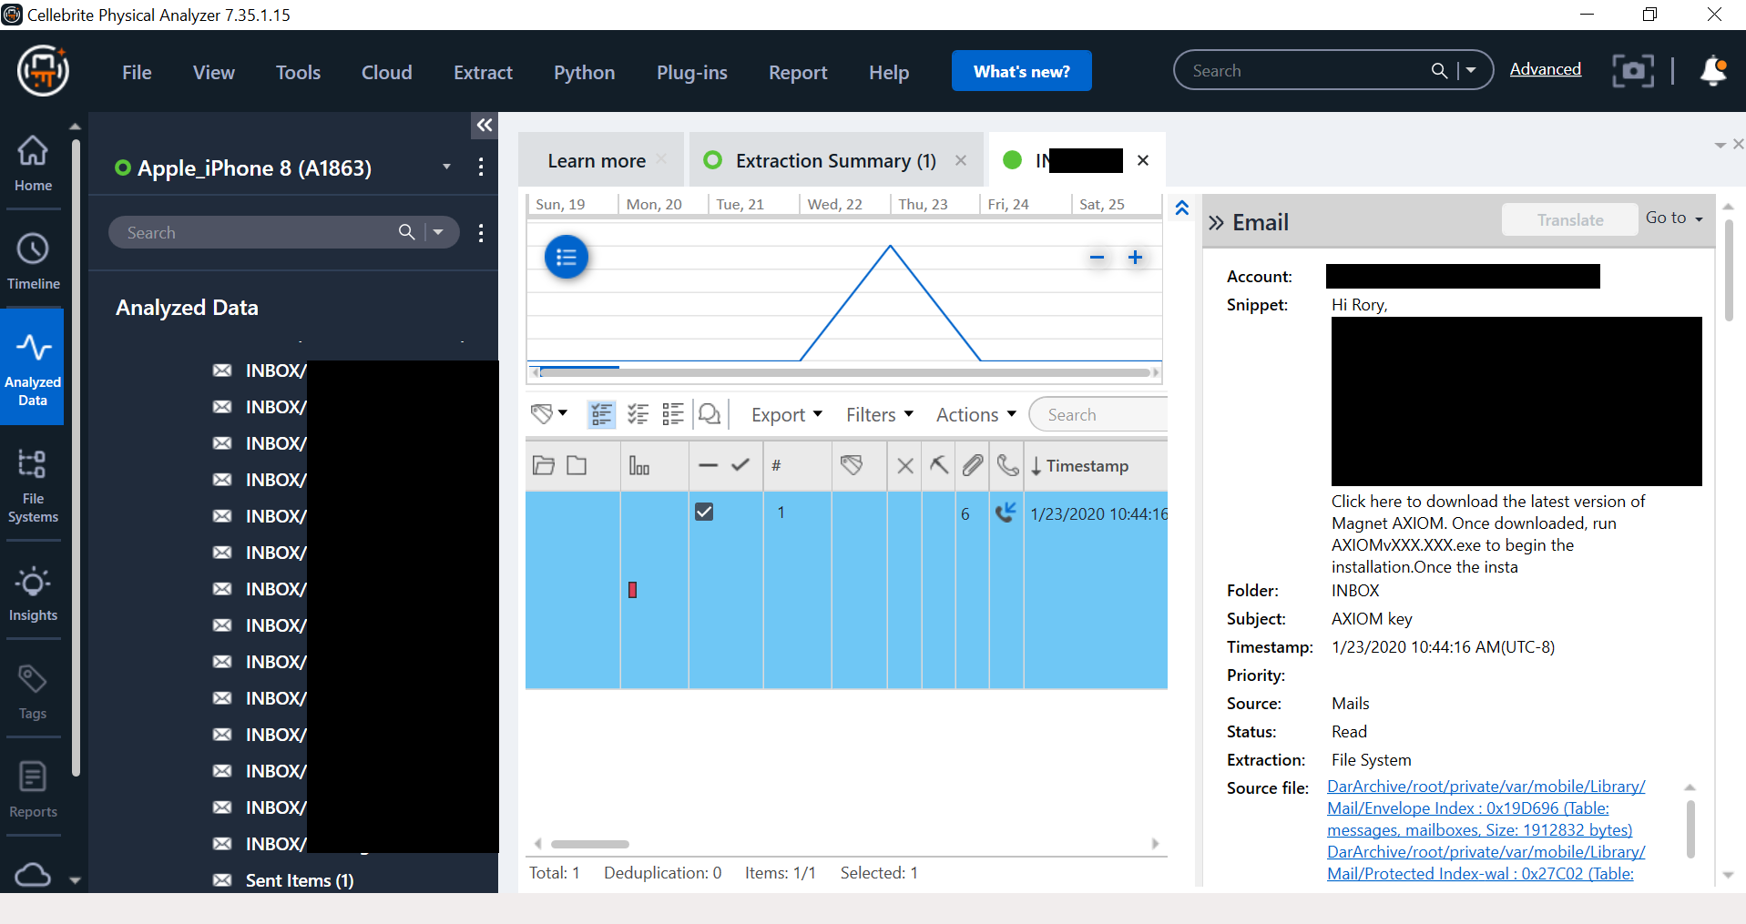Toggle the selected checklist view button
The height and width of the screenshot is (924, 1746).
601,415
